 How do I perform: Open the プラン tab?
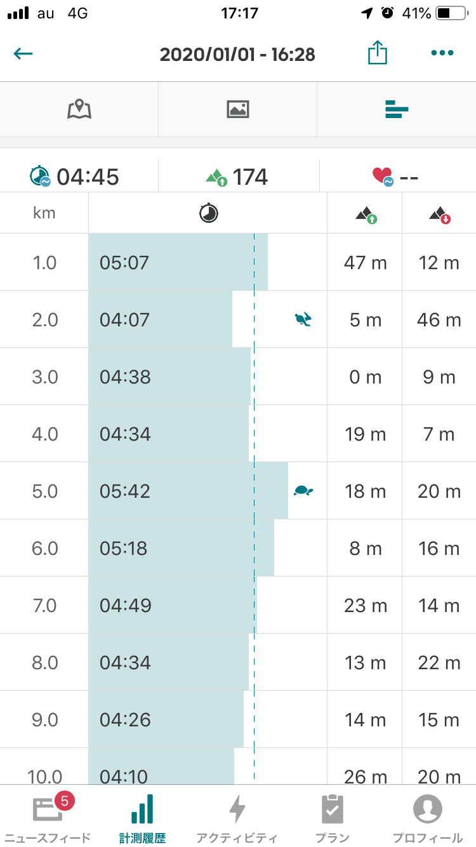(x=333, y=817)
